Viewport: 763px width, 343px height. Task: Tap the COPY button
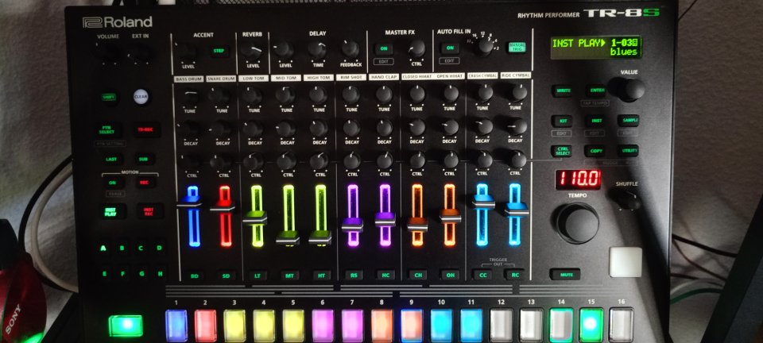click(595, 151)
